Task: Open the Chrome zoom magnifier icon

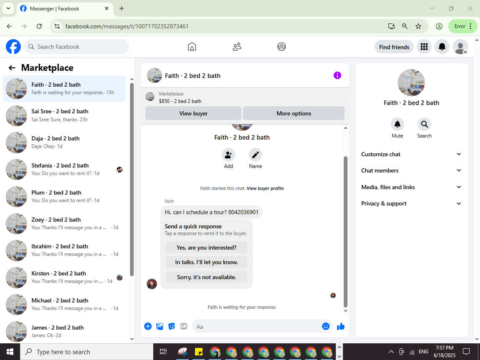Action: click(x=405, y=26)
